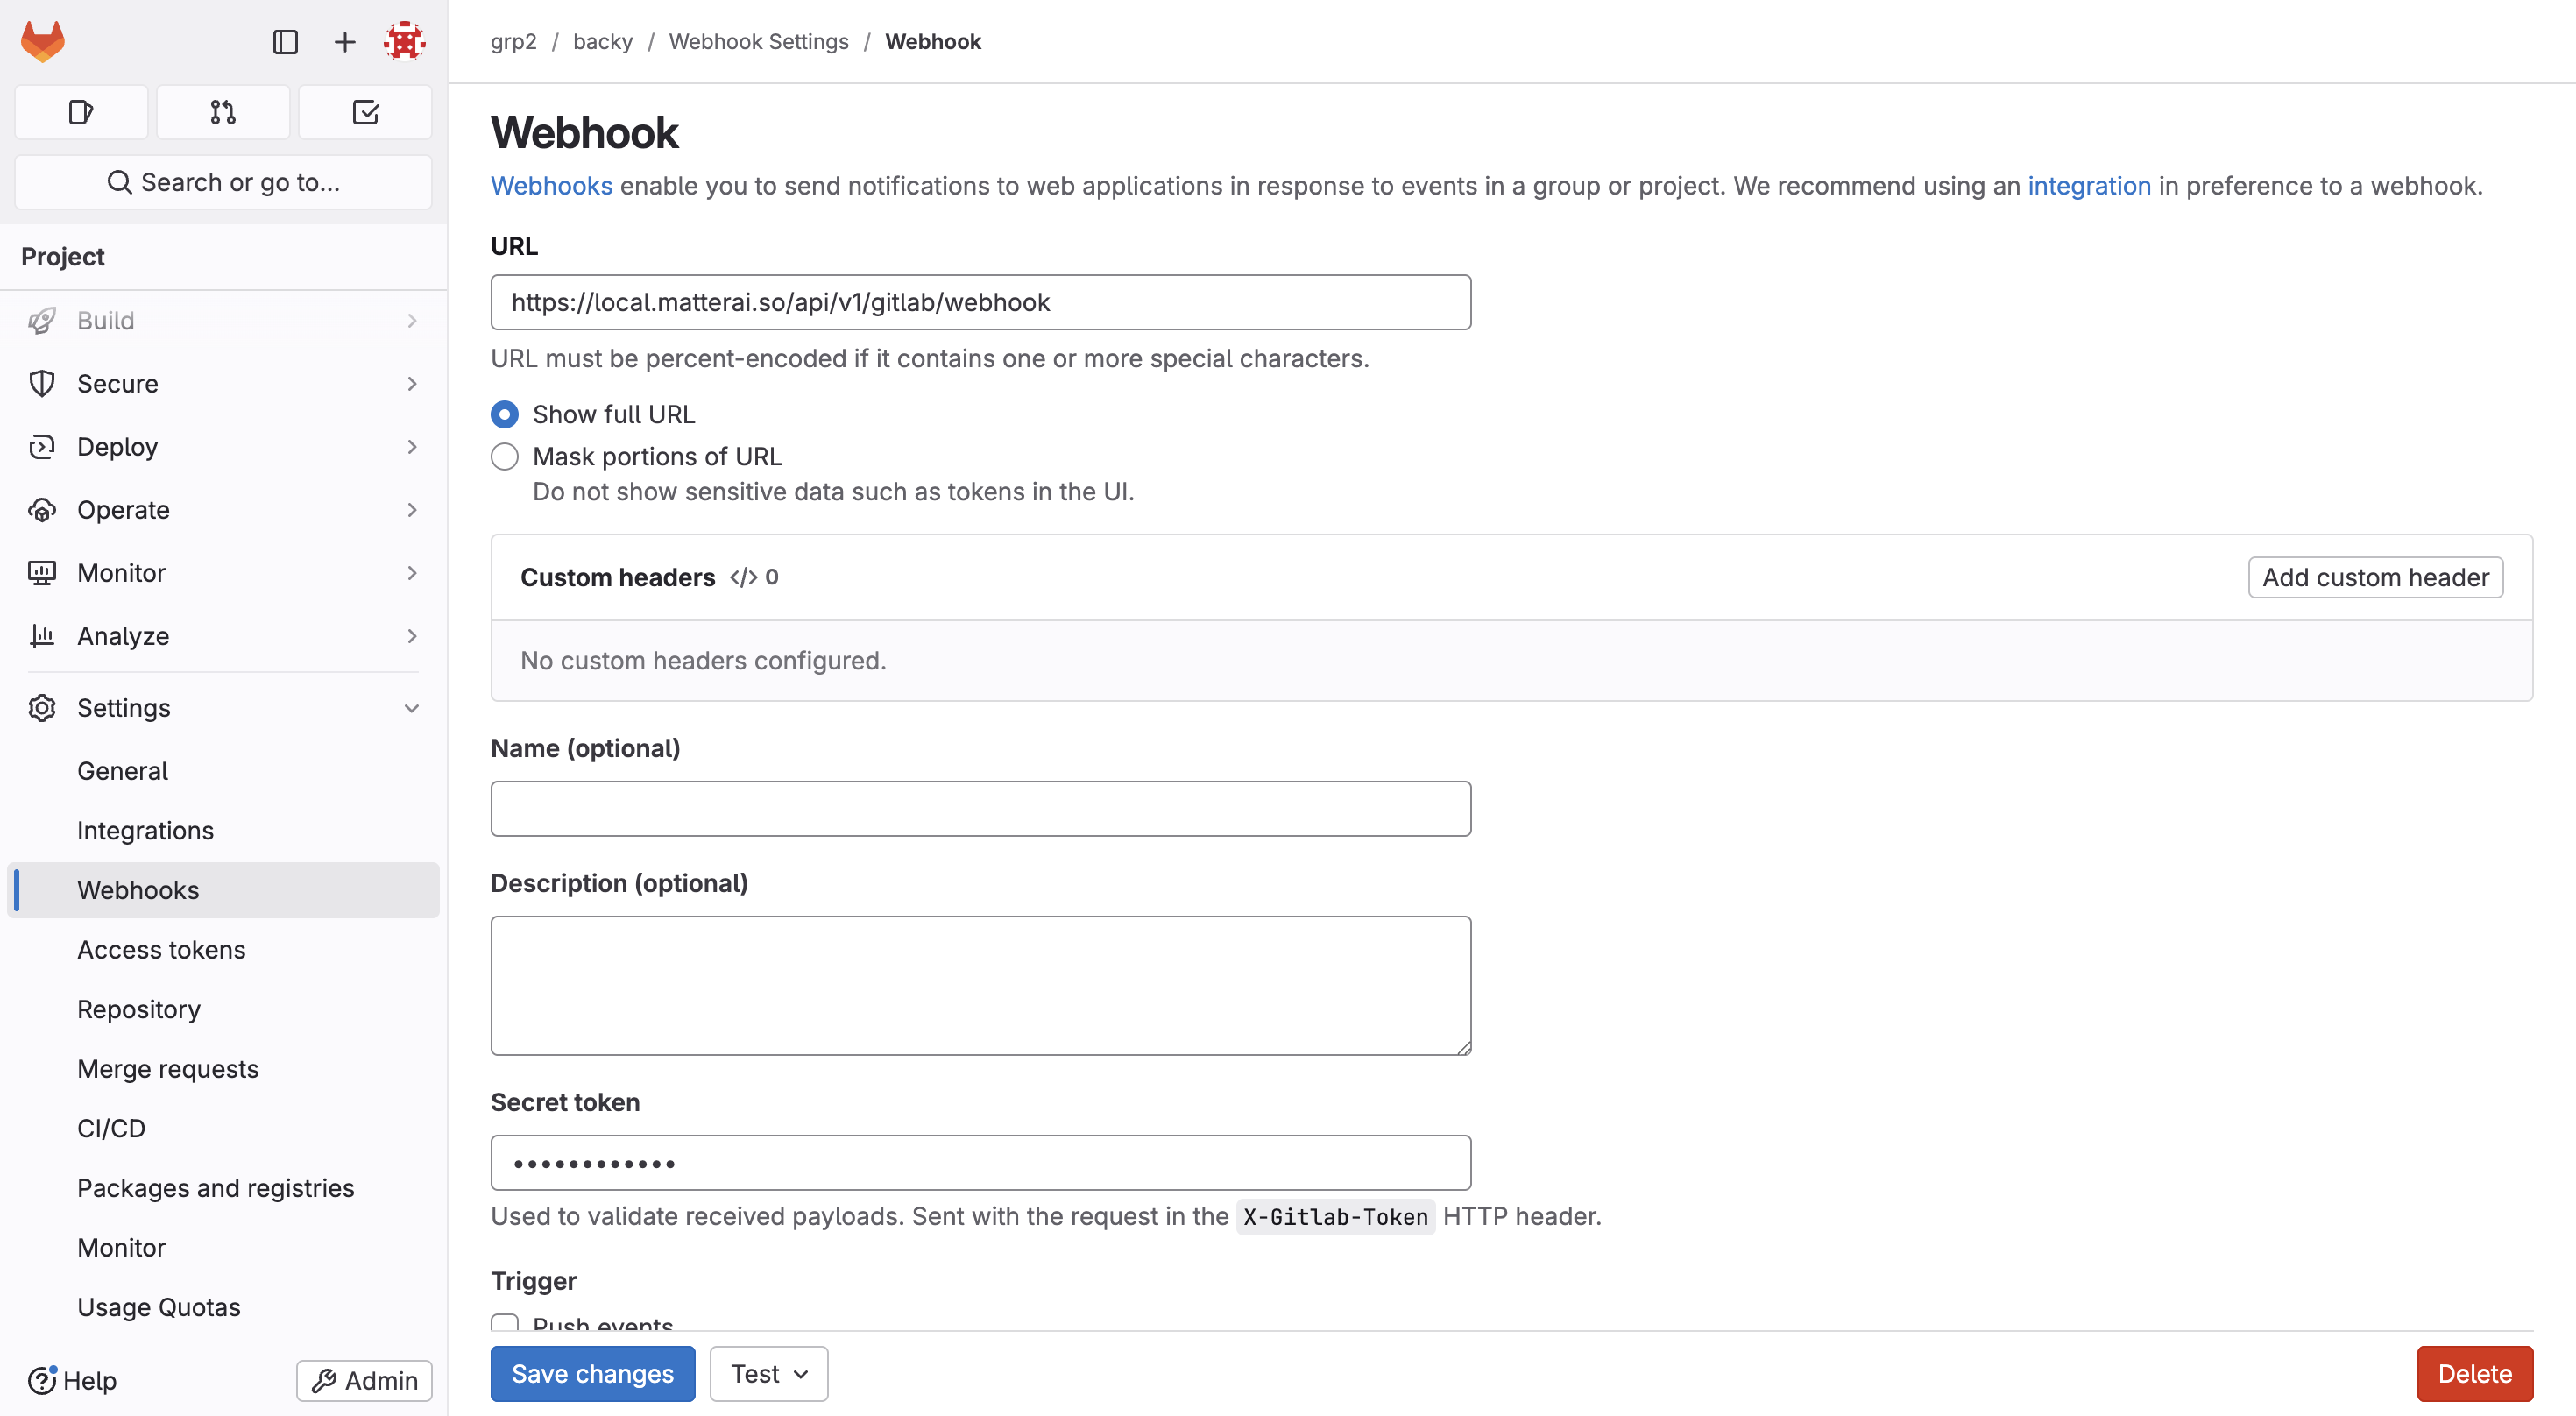The image size is (2576, 1416).
Task: Click inside the Secret token field
Action: tap(980, 1162)
